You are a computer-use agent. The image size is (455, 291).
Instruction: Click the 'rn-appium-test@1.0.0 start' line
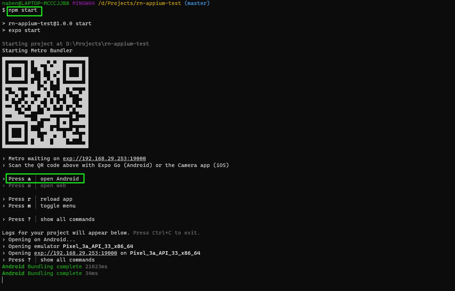pos(47,23)
